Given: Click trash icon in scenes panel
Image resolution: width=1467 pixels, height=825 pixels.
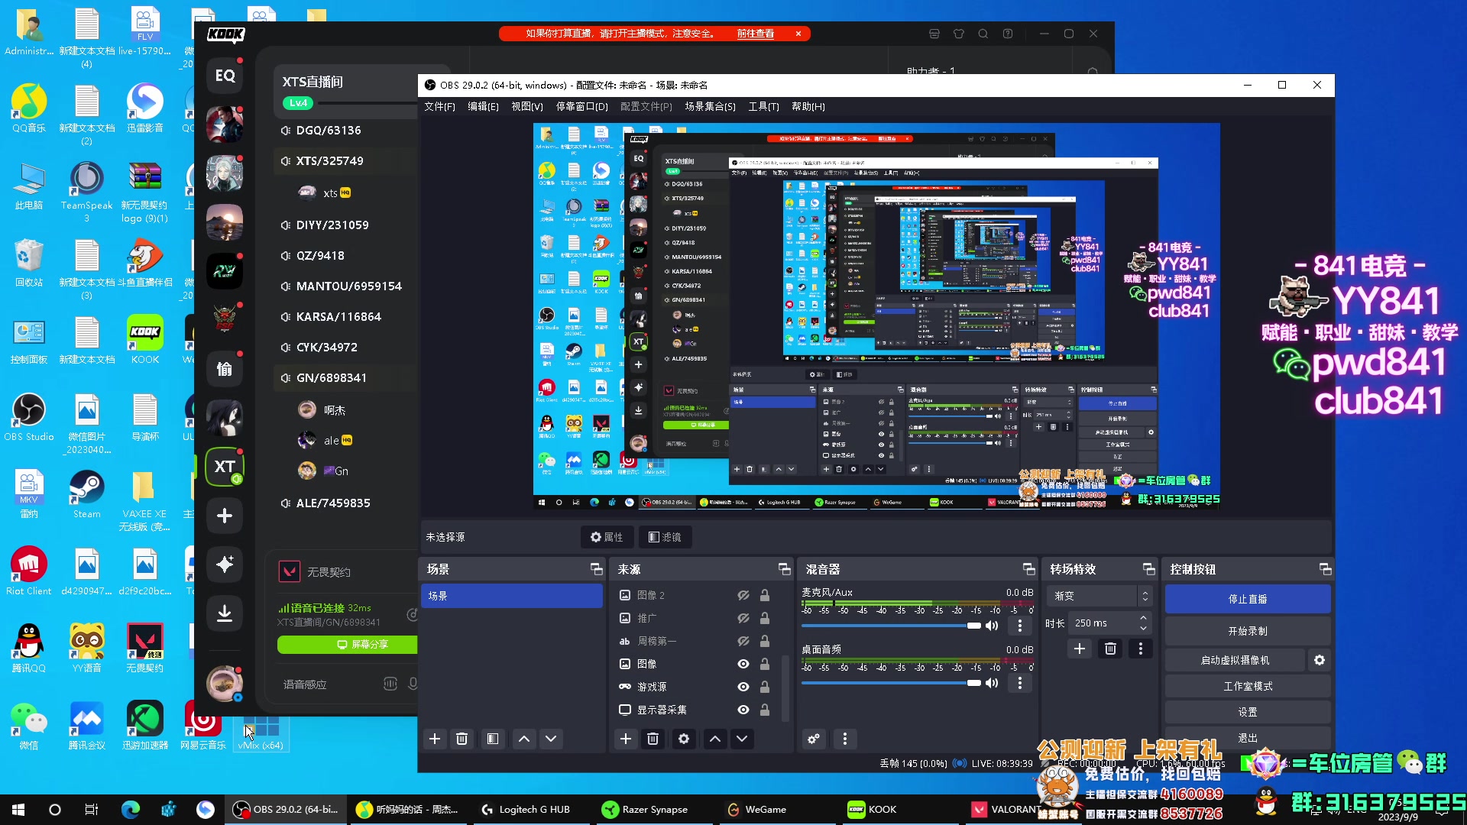Looking at the screenshot, I should (461, 739).
